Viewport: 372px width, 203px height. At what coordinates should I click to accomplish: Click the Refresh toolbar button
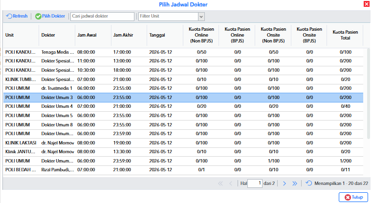point(17,16)
